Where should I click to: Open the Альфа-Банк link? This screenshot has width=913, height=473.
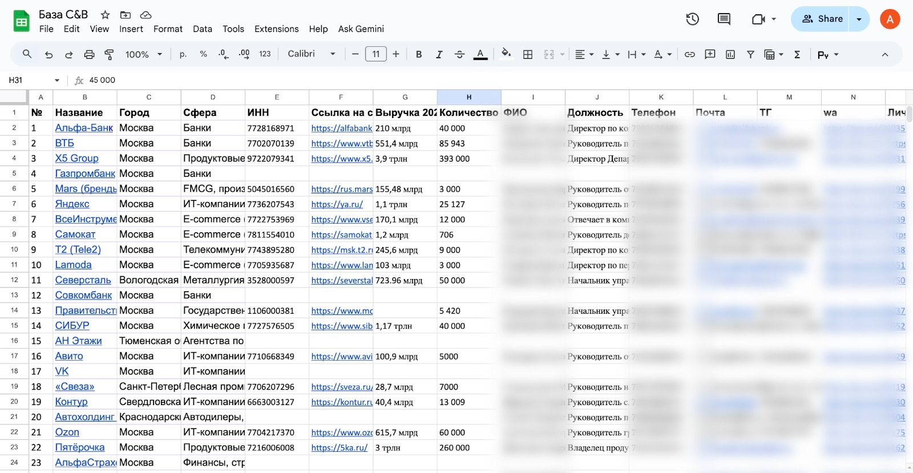pyautogui.click(x=84, y=128)
